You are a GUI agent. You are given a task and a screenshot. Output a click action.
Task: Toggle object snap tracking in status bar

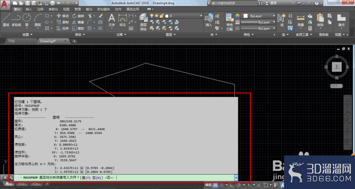point(259,185)
